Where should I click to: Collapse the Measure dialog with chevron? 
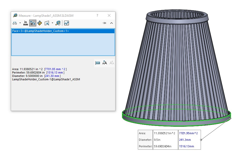[x=112, y=23]
